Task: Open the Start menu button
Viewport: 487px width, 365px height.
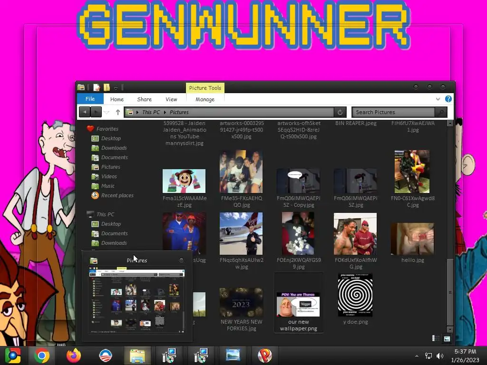Action: 13,355
